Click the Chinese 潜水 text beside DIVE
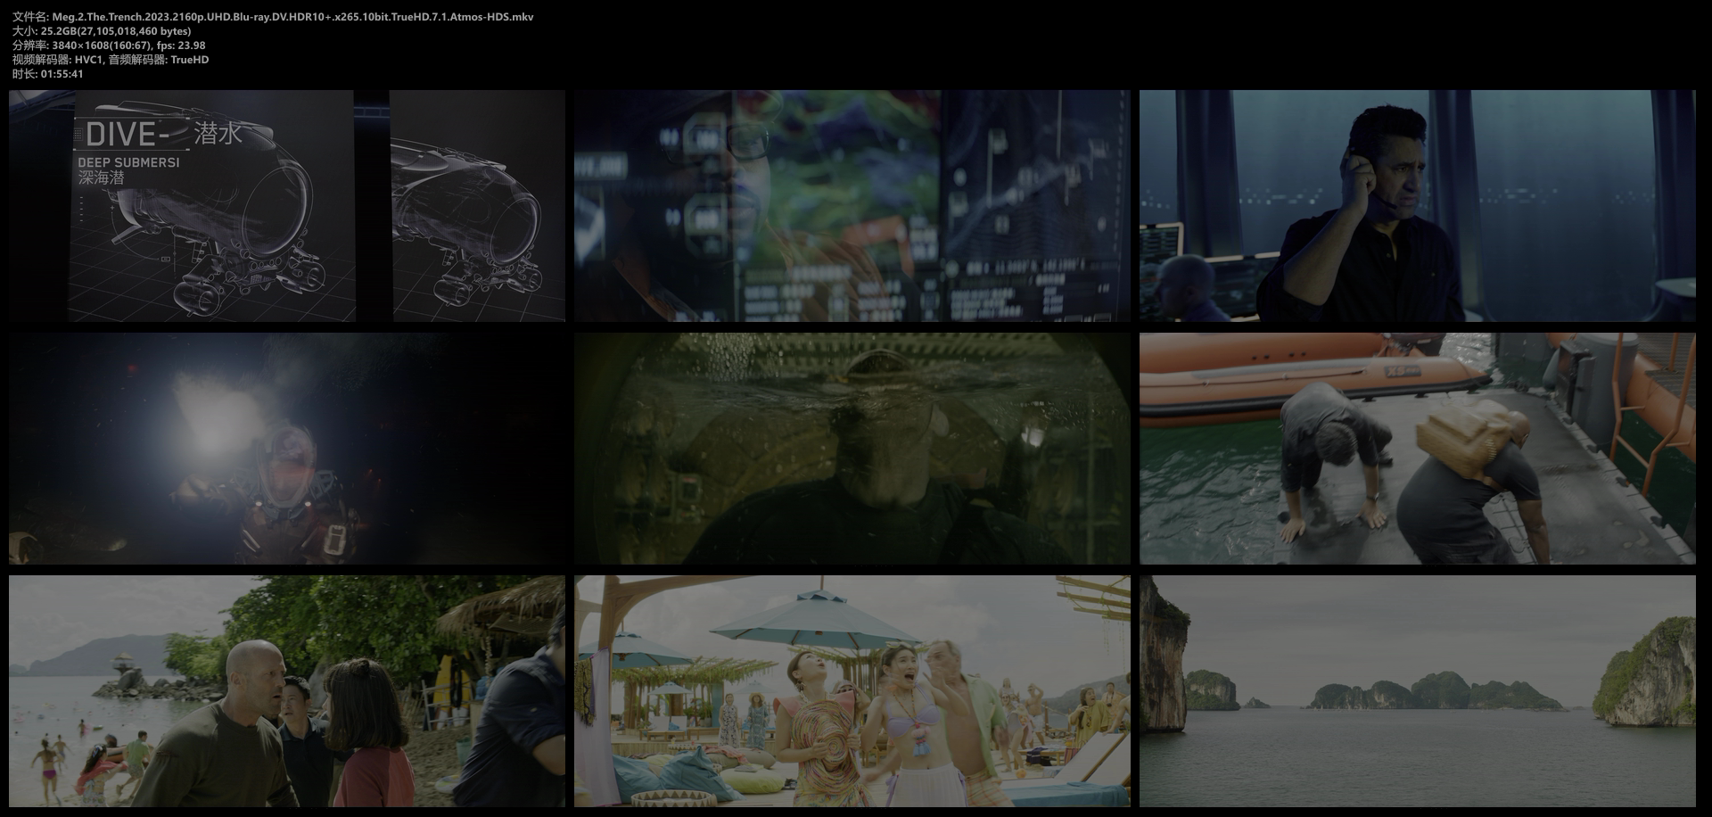 (x=218, y=134)
